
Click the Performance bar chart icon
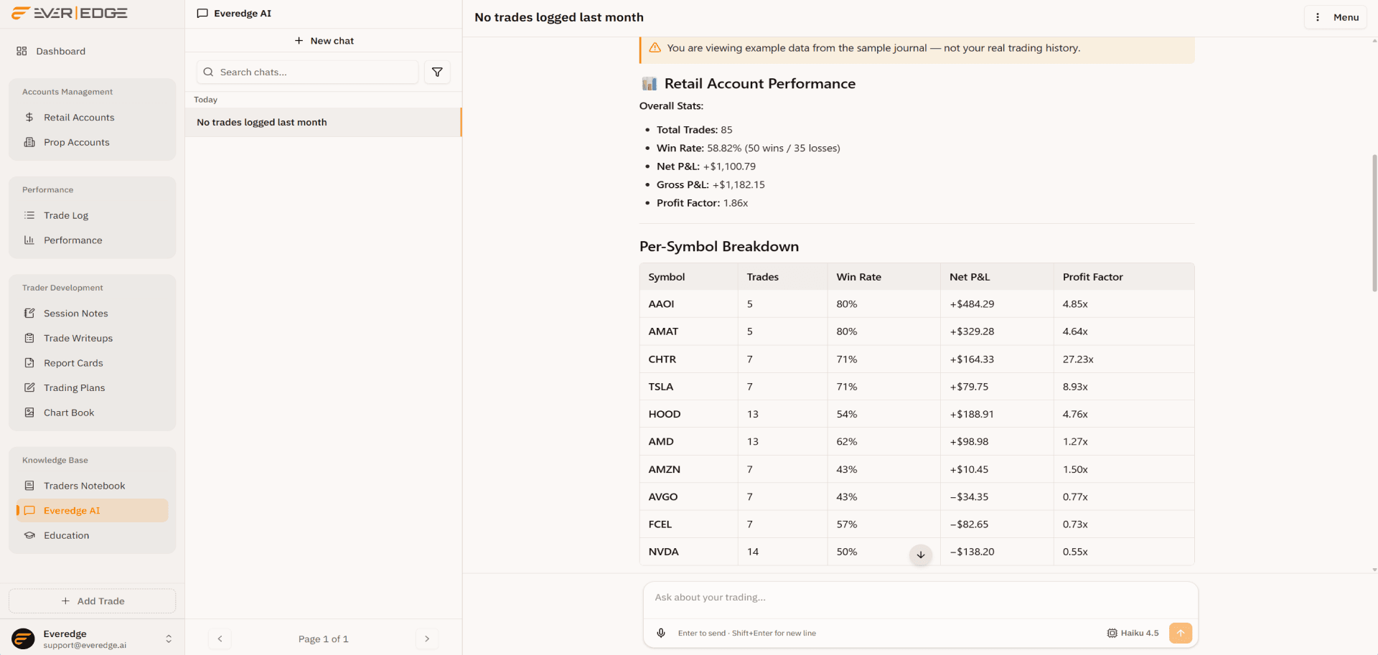[29, 240]
